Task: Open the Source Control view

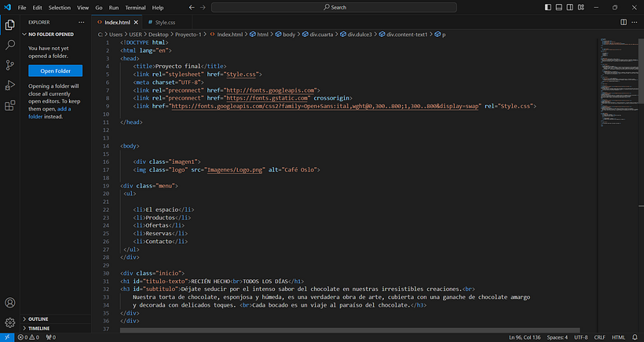Action: coord(10,65)
